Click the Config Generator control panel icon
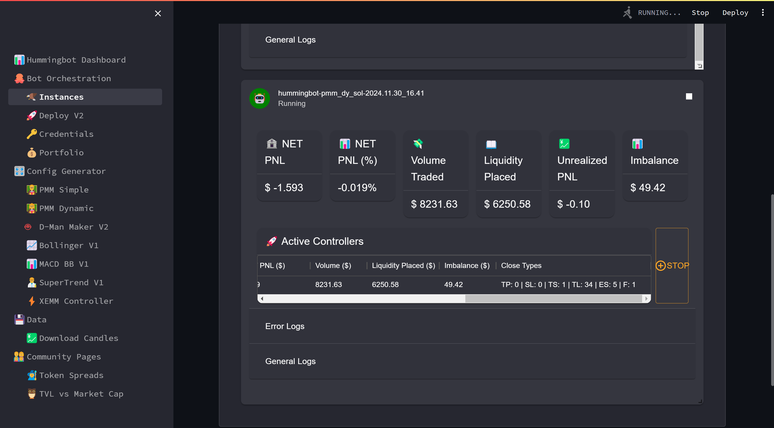The height and width of the screenshot is (428, 774). pos(19,171)
